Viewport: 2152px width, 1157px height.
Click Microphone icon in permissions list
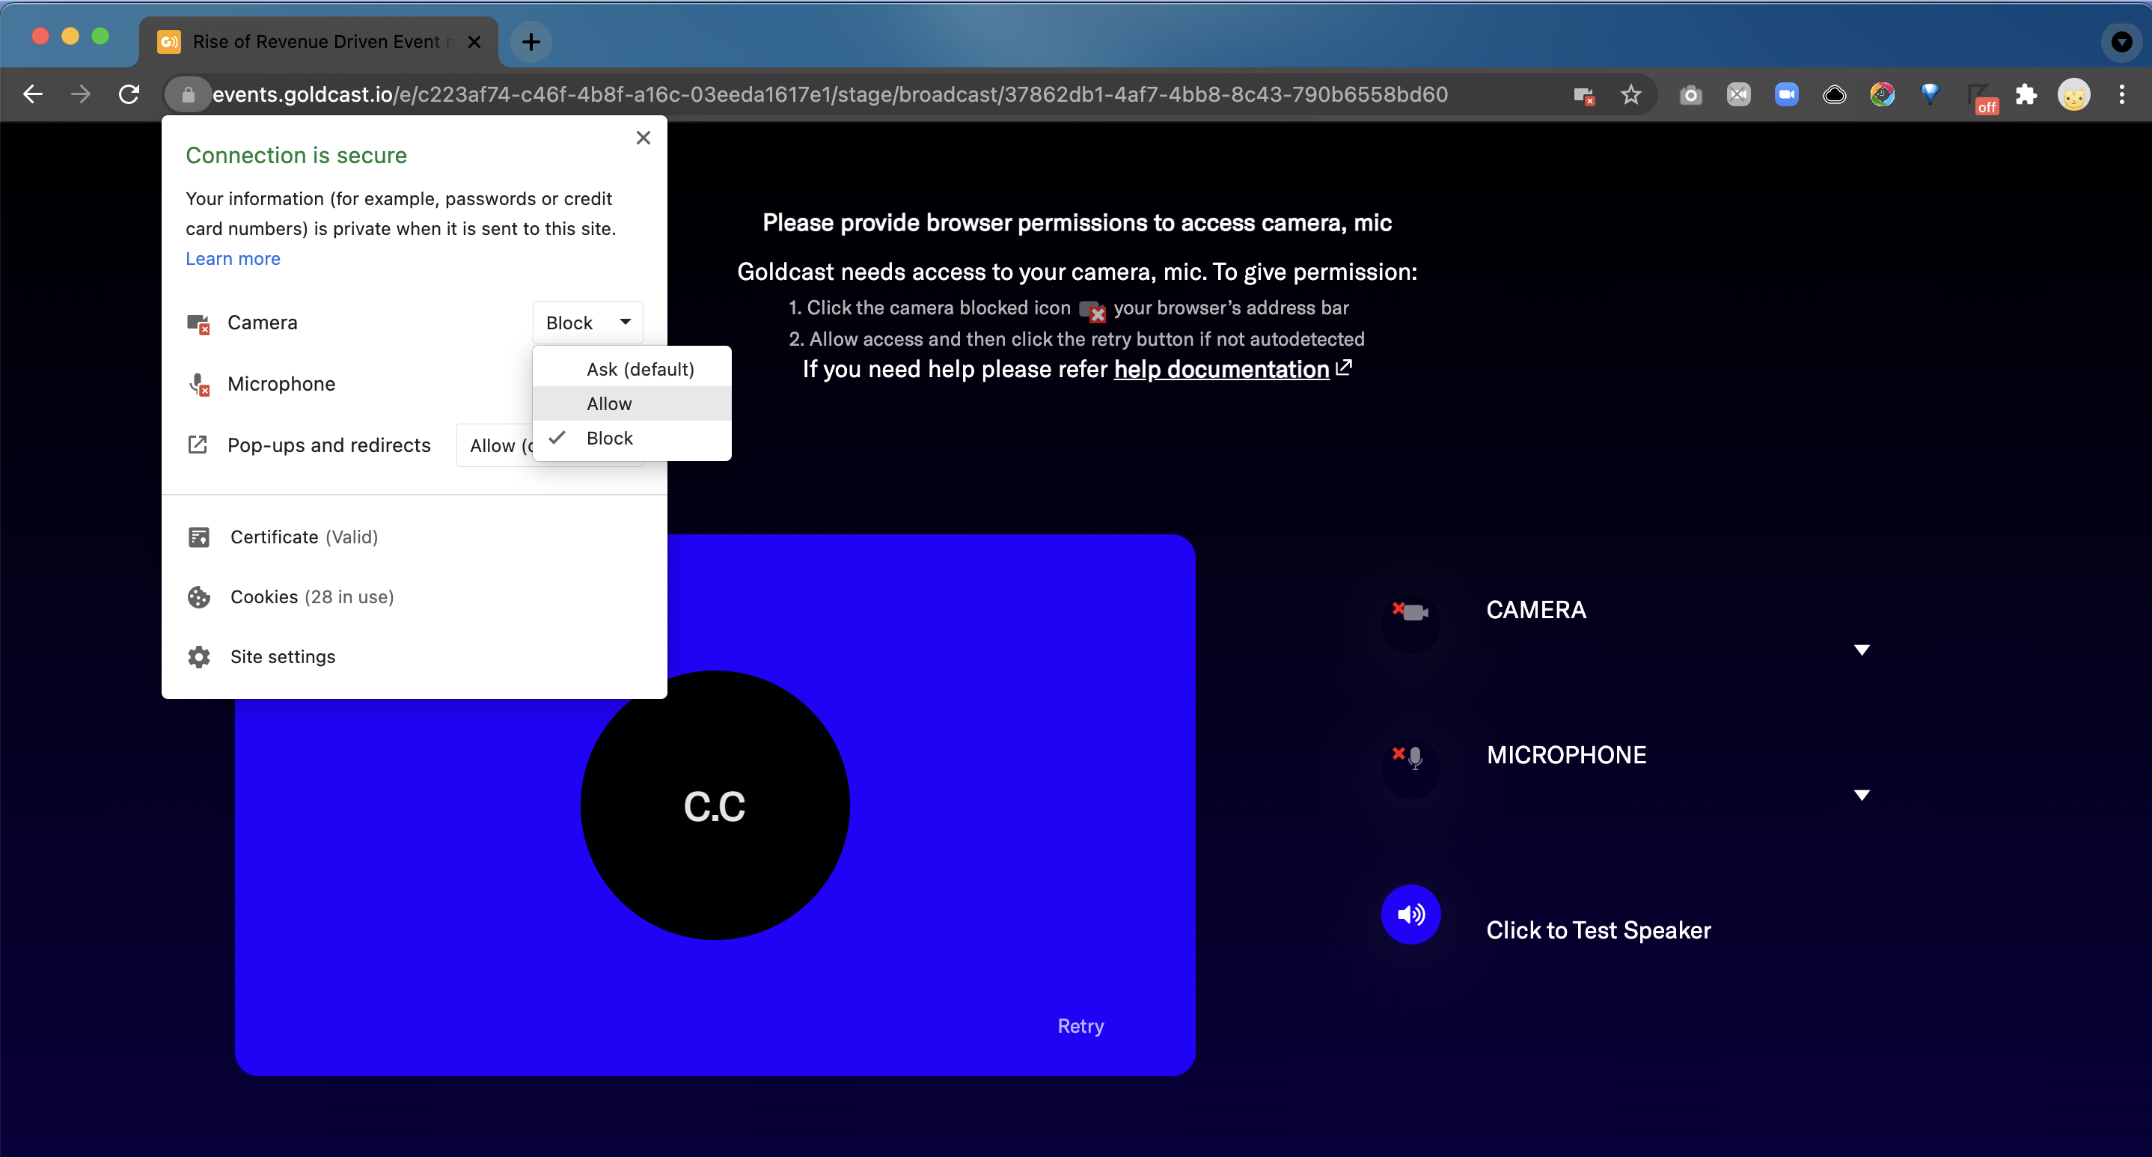tap(199, 384)
